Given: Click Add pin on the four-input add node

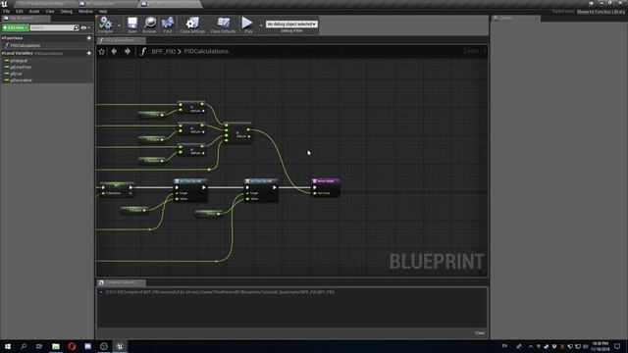Looking at the screenshot, I should pos(242,137).
